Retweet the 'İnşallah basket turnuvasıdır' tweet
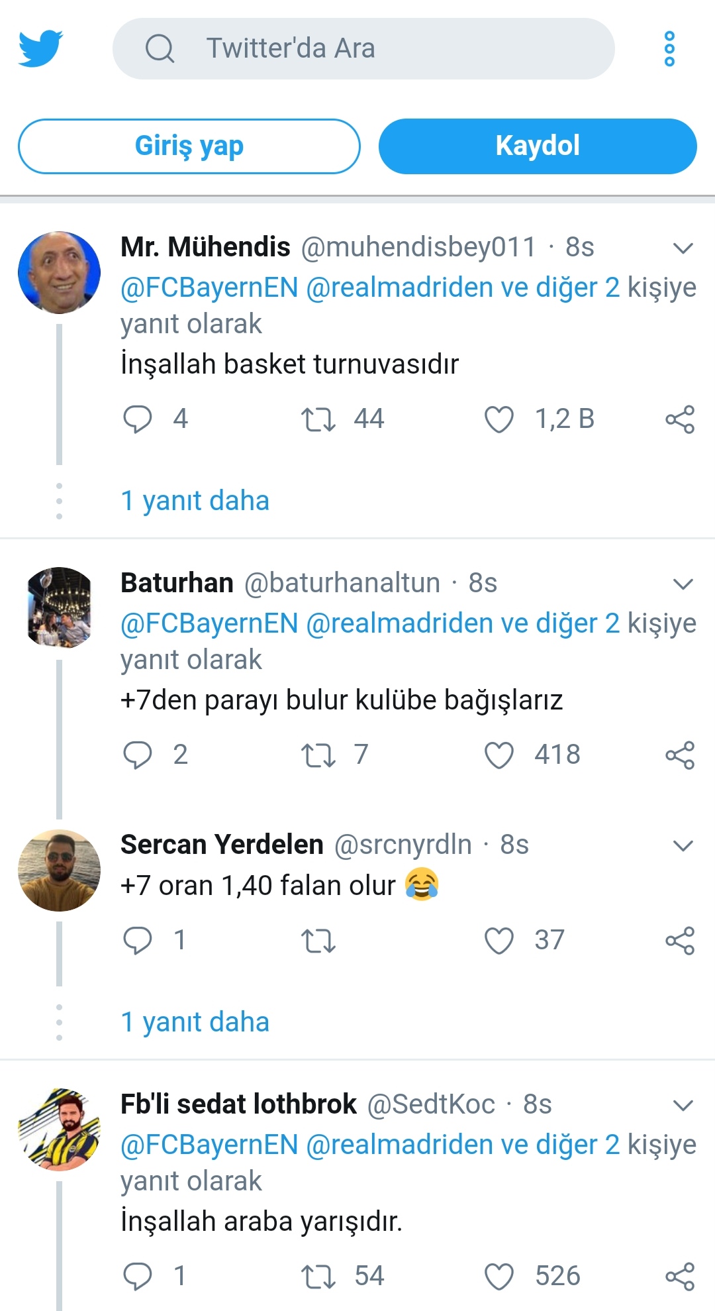The width and height of the screenshot is (715, 1311). [x=318, y=419]
